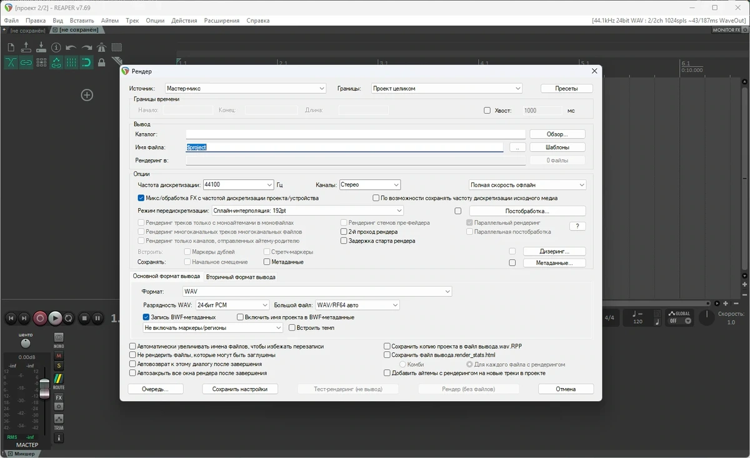The height and width of the screenshot is (458, 750).
Task: Click the Шаблоны button
Action: coord(557,147)
